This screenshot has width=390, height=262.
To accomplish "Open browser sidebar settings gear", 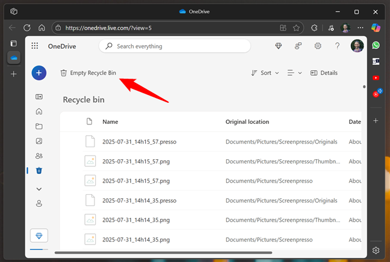I will pos(376,251).
